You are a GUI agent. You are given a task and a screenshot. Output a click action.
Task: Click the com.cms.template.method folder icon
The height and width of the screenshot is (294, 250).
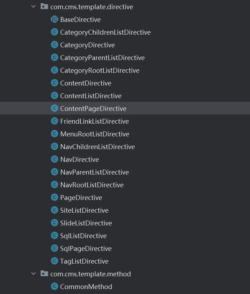coord(44,274)
